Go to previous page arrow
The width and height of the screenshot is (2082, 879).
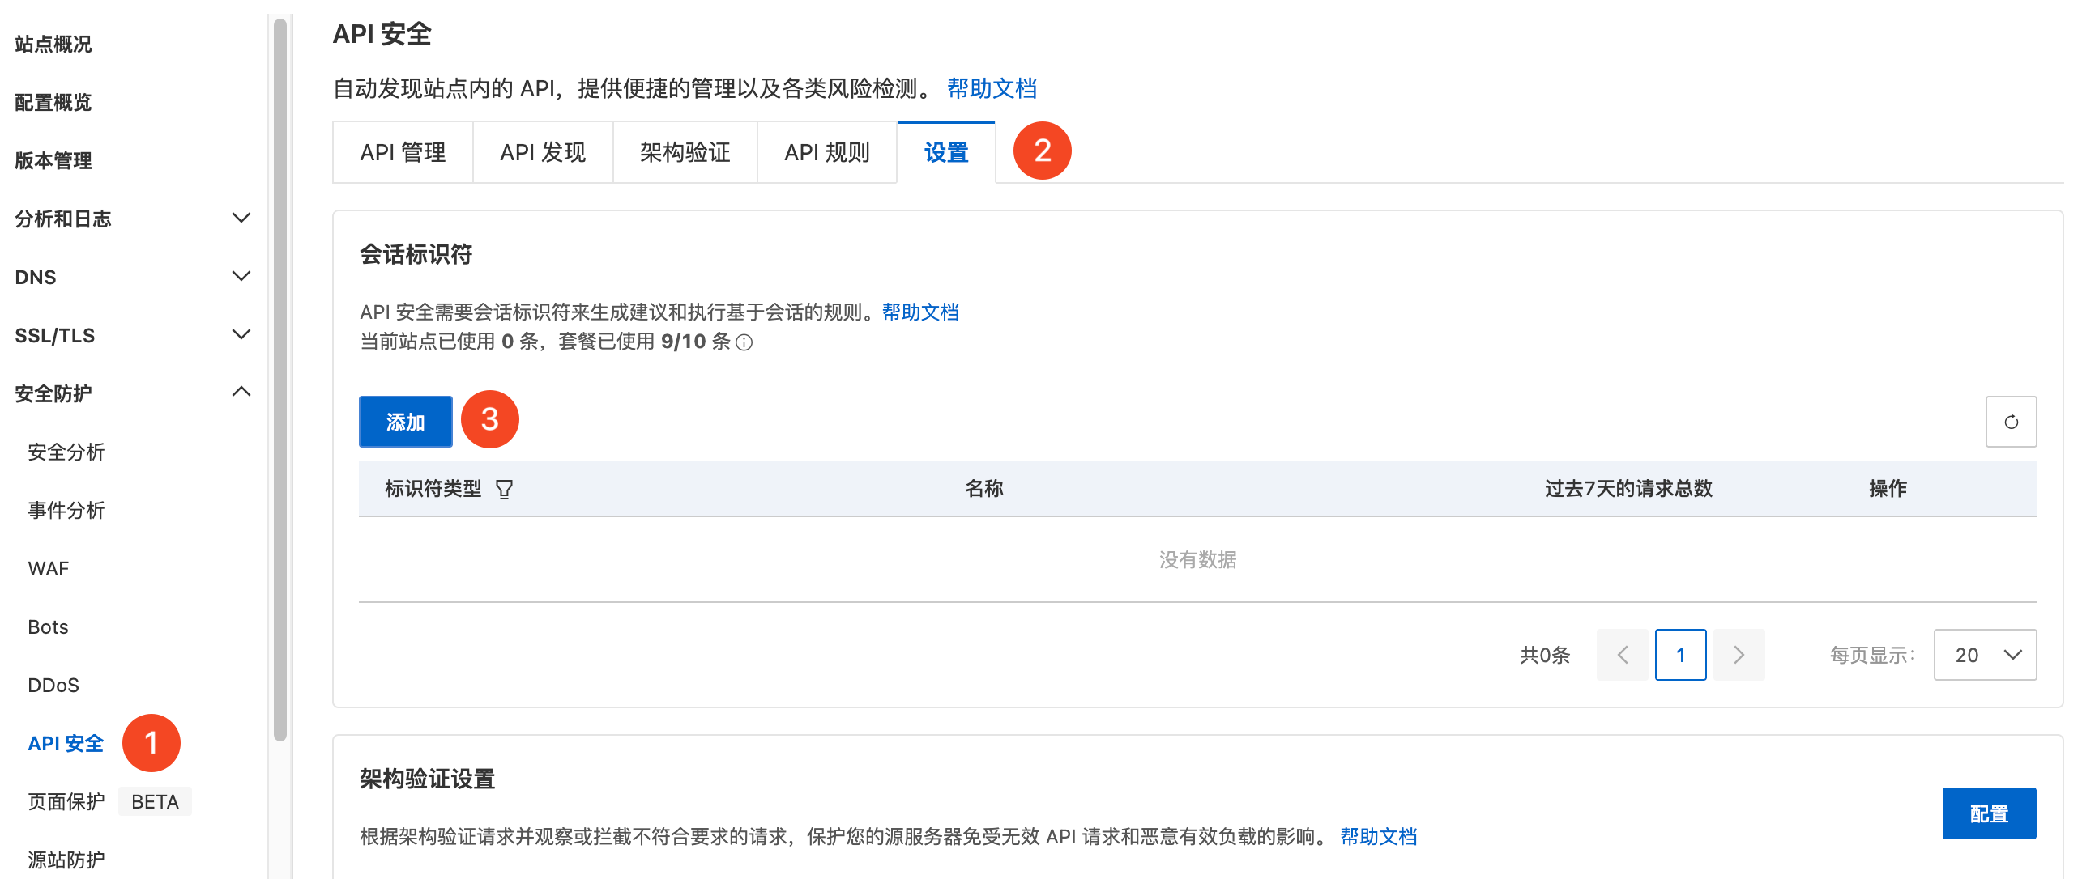1622,655
